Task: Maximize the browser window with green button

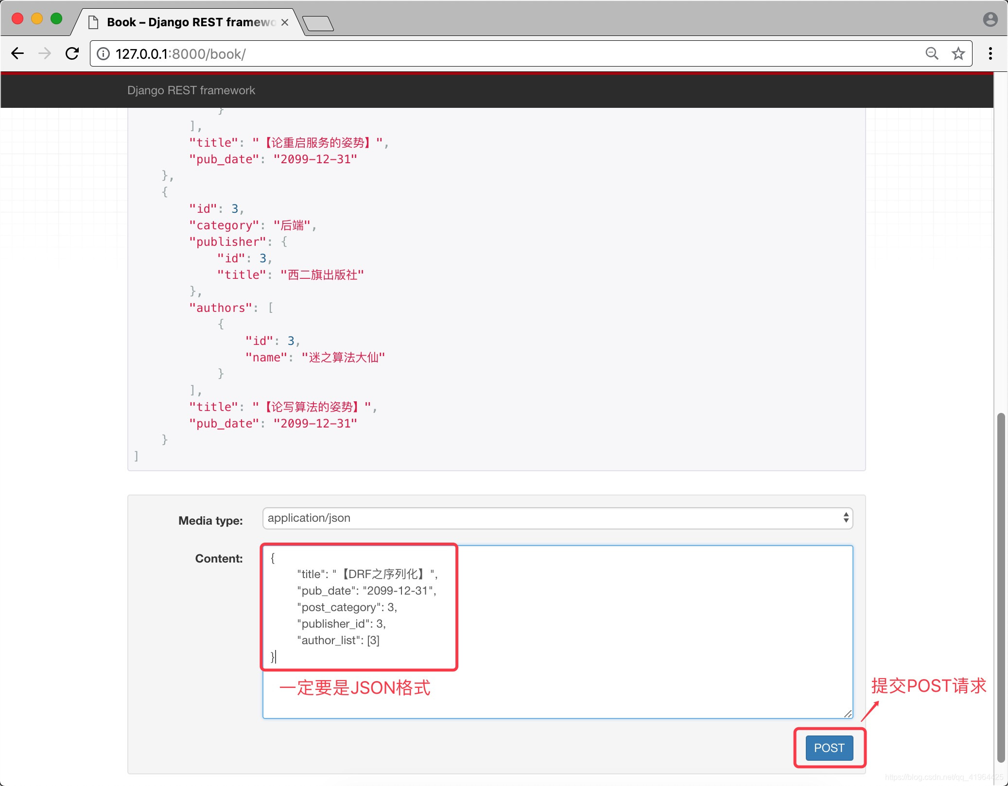Action: (56, 18)
